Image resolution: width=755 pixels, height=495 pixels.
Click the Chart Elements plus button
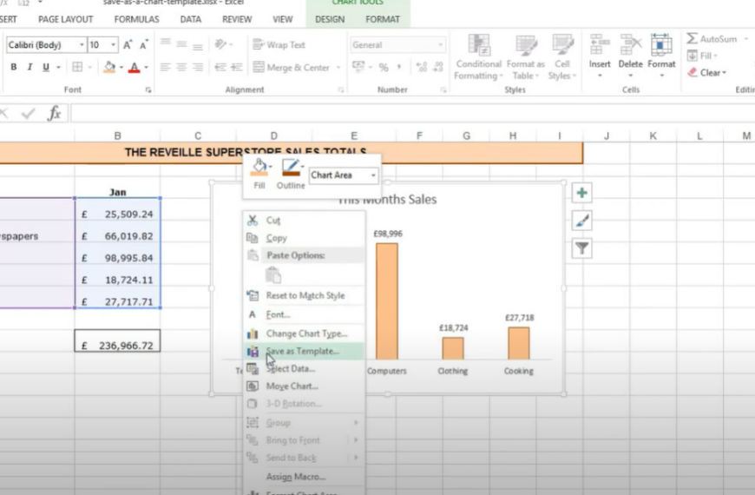tap(581, 193)
